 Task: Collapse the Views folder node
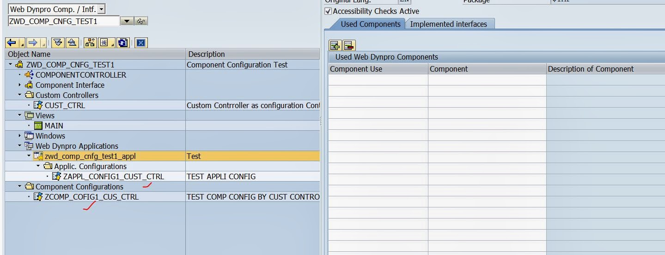(19, 115)
